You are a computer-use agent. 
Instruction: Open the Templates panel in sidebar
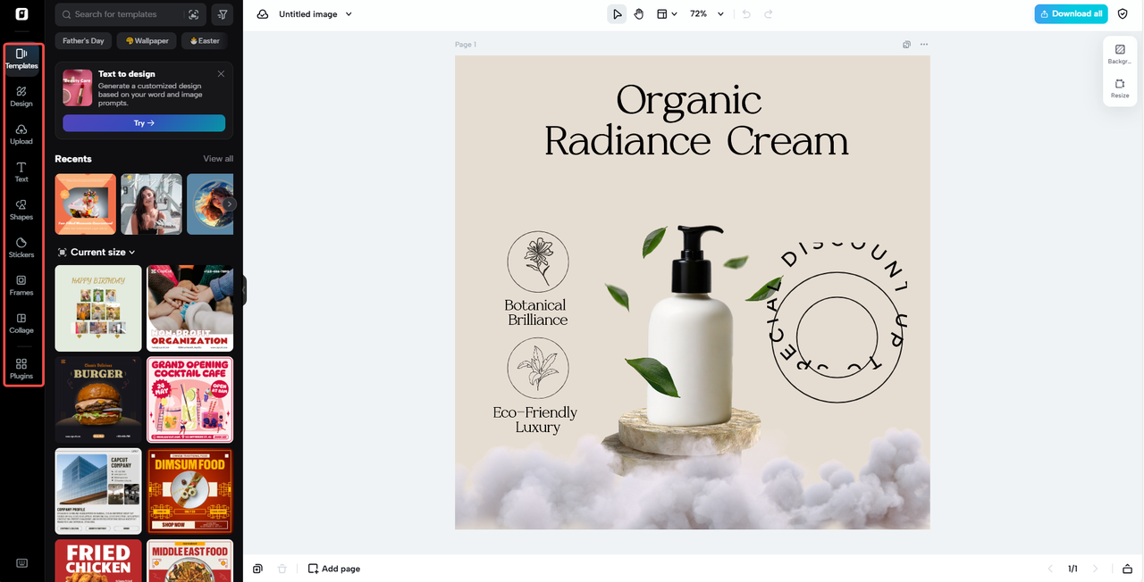point(21,59)
